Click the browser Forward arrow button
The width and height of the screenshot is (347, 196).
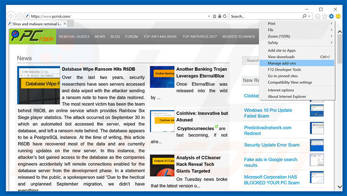[x=20, y=16]
